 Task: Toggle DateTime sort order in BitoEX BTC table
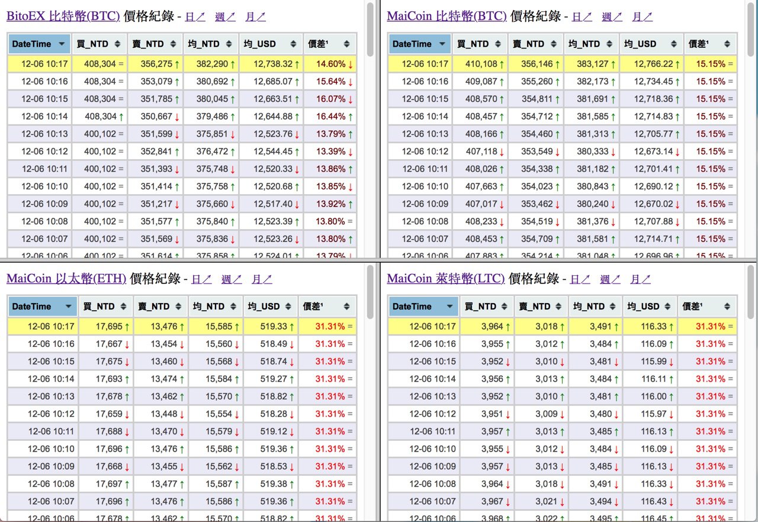39,44
